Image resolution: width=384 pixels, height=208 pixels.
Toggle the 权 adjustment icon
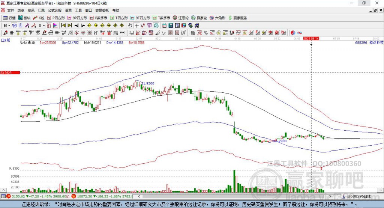point(49,26)
